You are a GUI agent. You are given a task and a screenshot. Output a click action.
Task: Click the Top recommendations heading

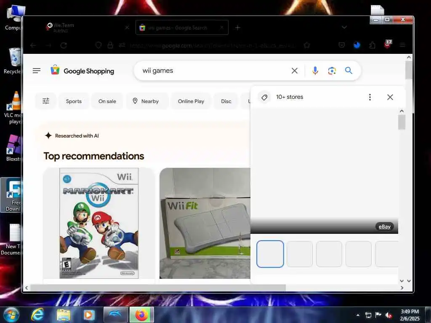pos(94,156)
